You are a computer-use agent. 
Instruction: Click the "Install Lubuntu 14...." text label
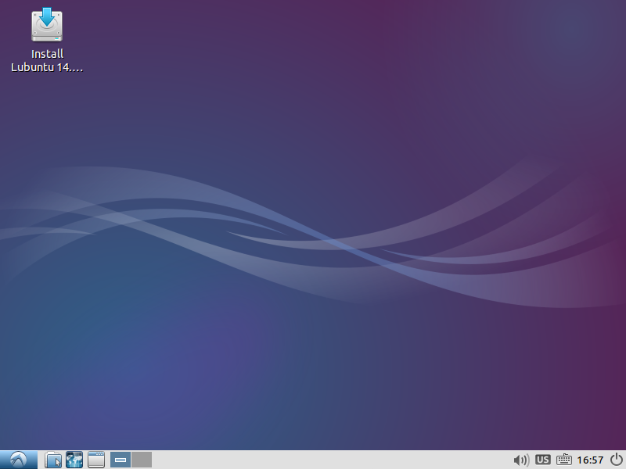click(x=47, y=60)
